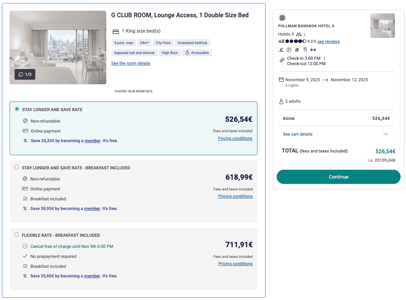Open the see reviews link
The image size is (406, 300).
328,41
